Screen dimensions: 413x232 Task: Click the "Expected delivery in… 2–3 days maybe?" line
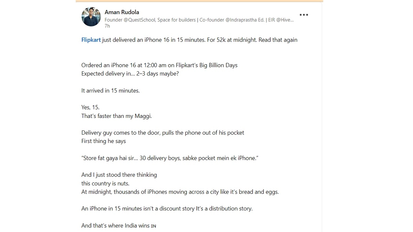pos(130,74)
